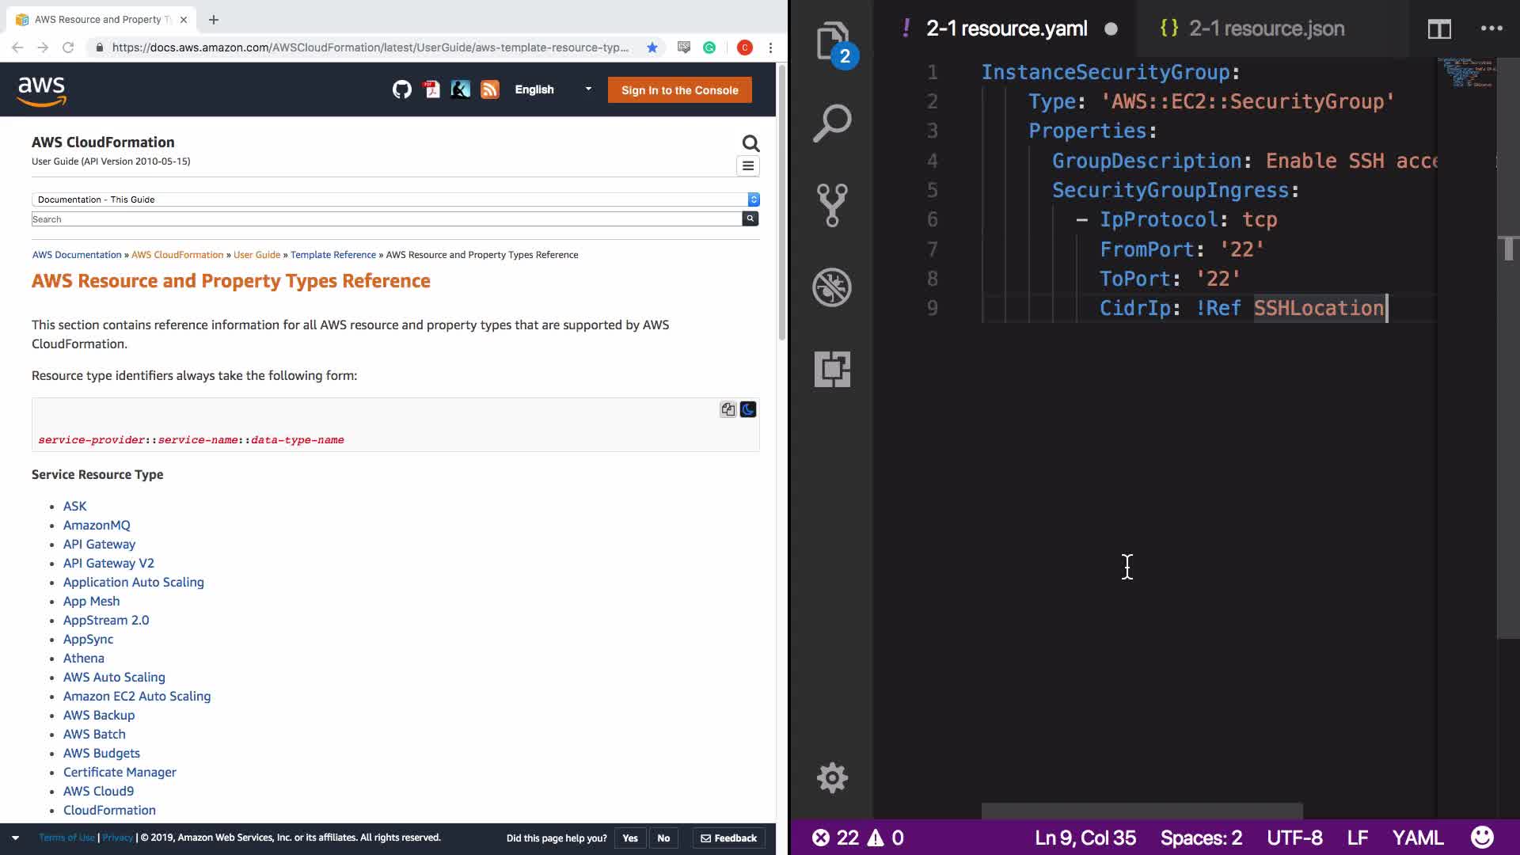Open the GitHub icon in AWS header
The image size is (1520, 855).
(x=401, y=89)
